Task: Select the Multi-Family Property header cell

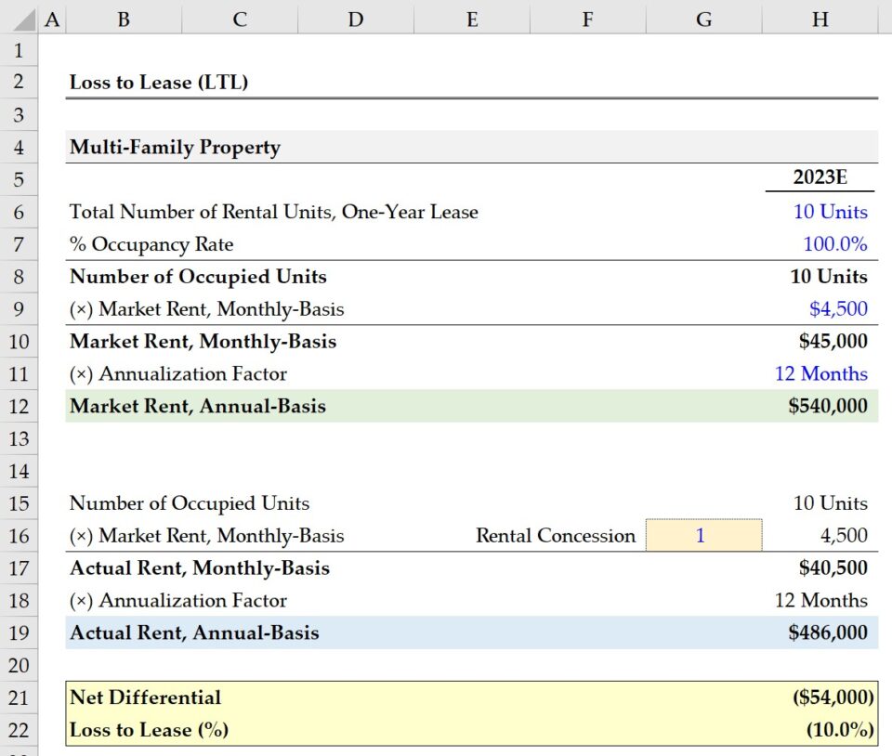Action: (173, 147)
